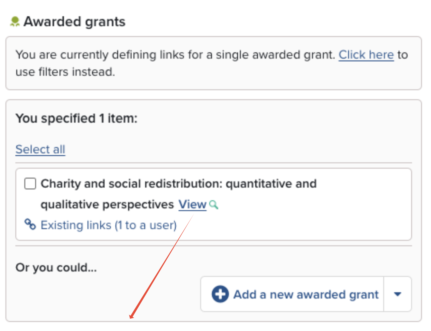Click the chain icon beside Existing links

coord(30,225)
